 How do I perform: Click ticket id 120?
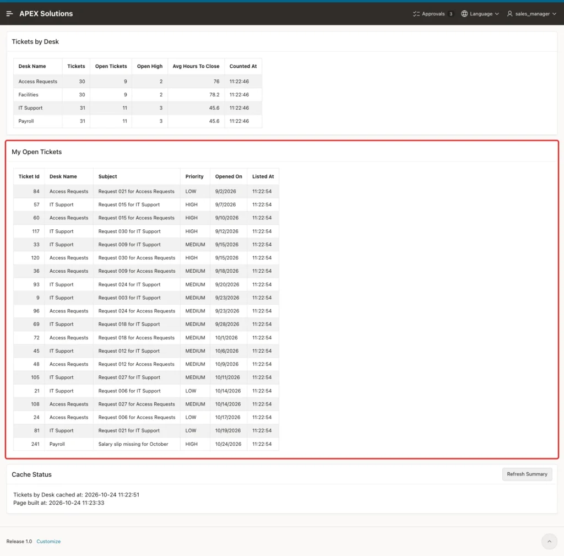pyautogui.click(x=35, y=258)
